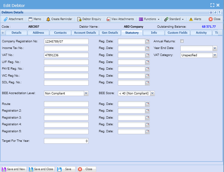Click View Attachments toolbar icon

[x=108, y=19]
